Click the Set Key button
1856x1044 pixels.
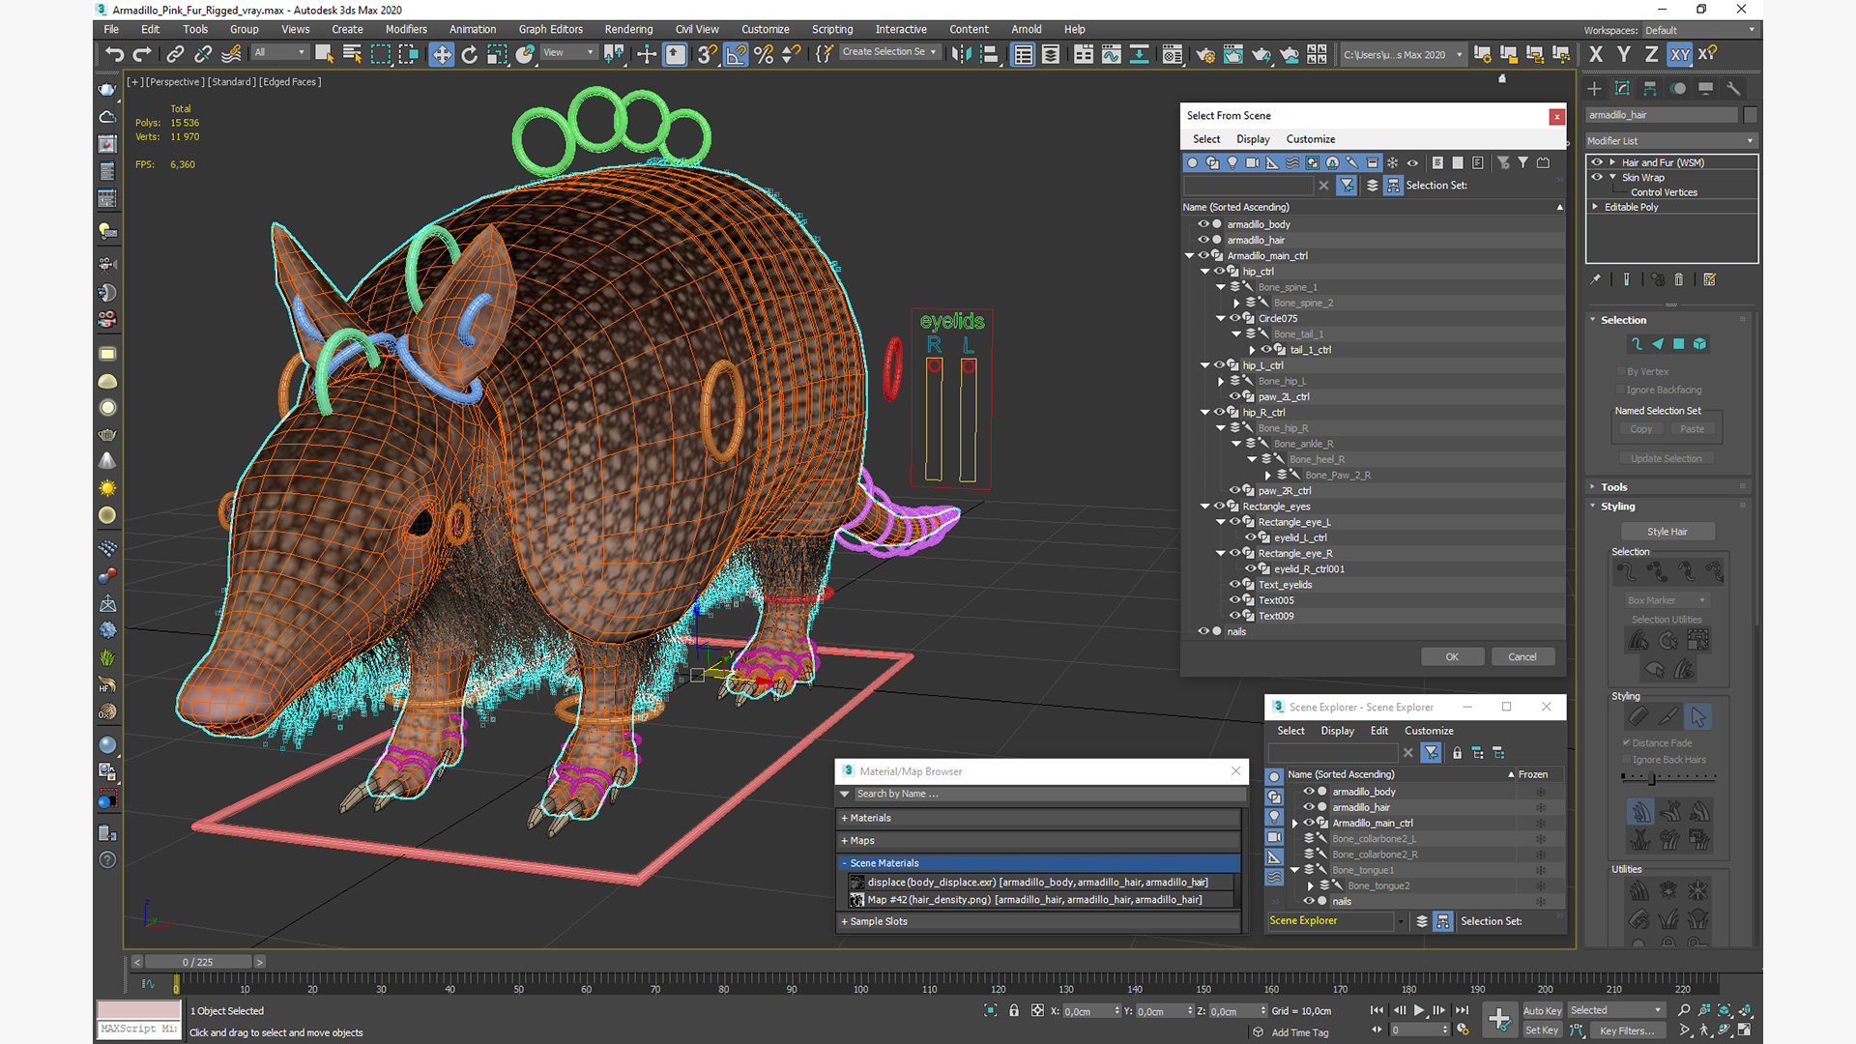pos(1542,1030)
